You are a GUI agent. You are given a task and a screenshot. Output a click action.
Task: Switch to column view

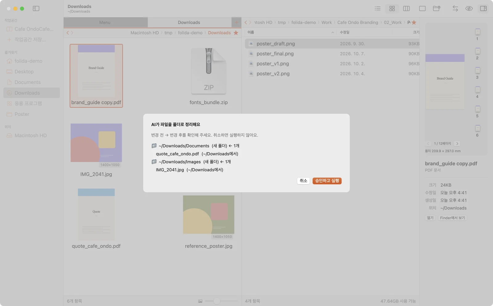pos(406,9)
